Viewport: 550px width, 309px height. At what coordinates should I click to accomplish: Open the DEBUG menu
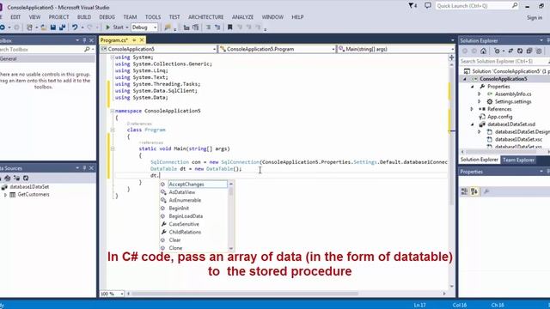(107, 17)
